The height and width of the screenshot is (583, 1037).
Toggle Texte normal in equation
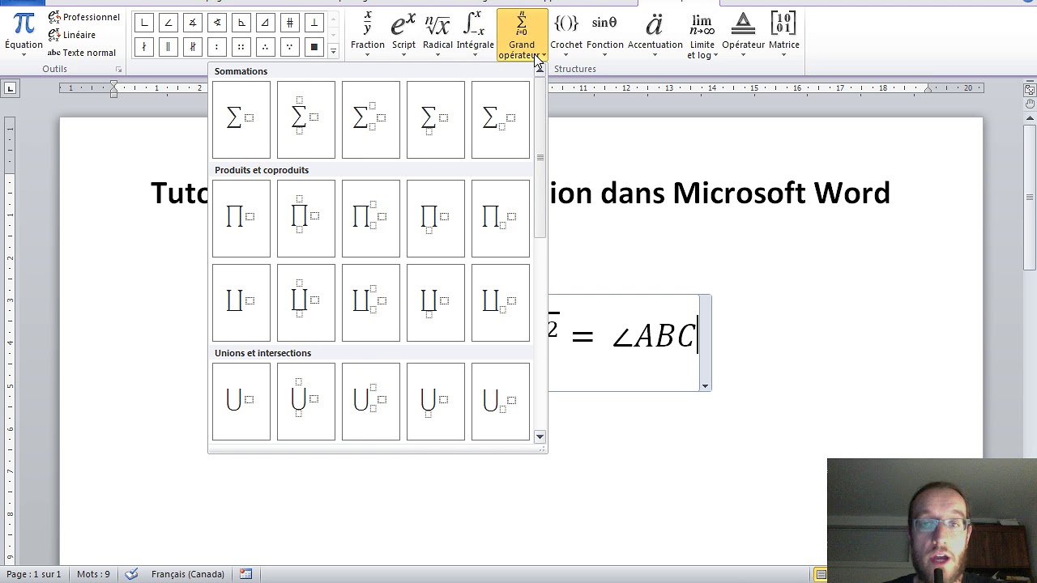click(x=81, y=53)
